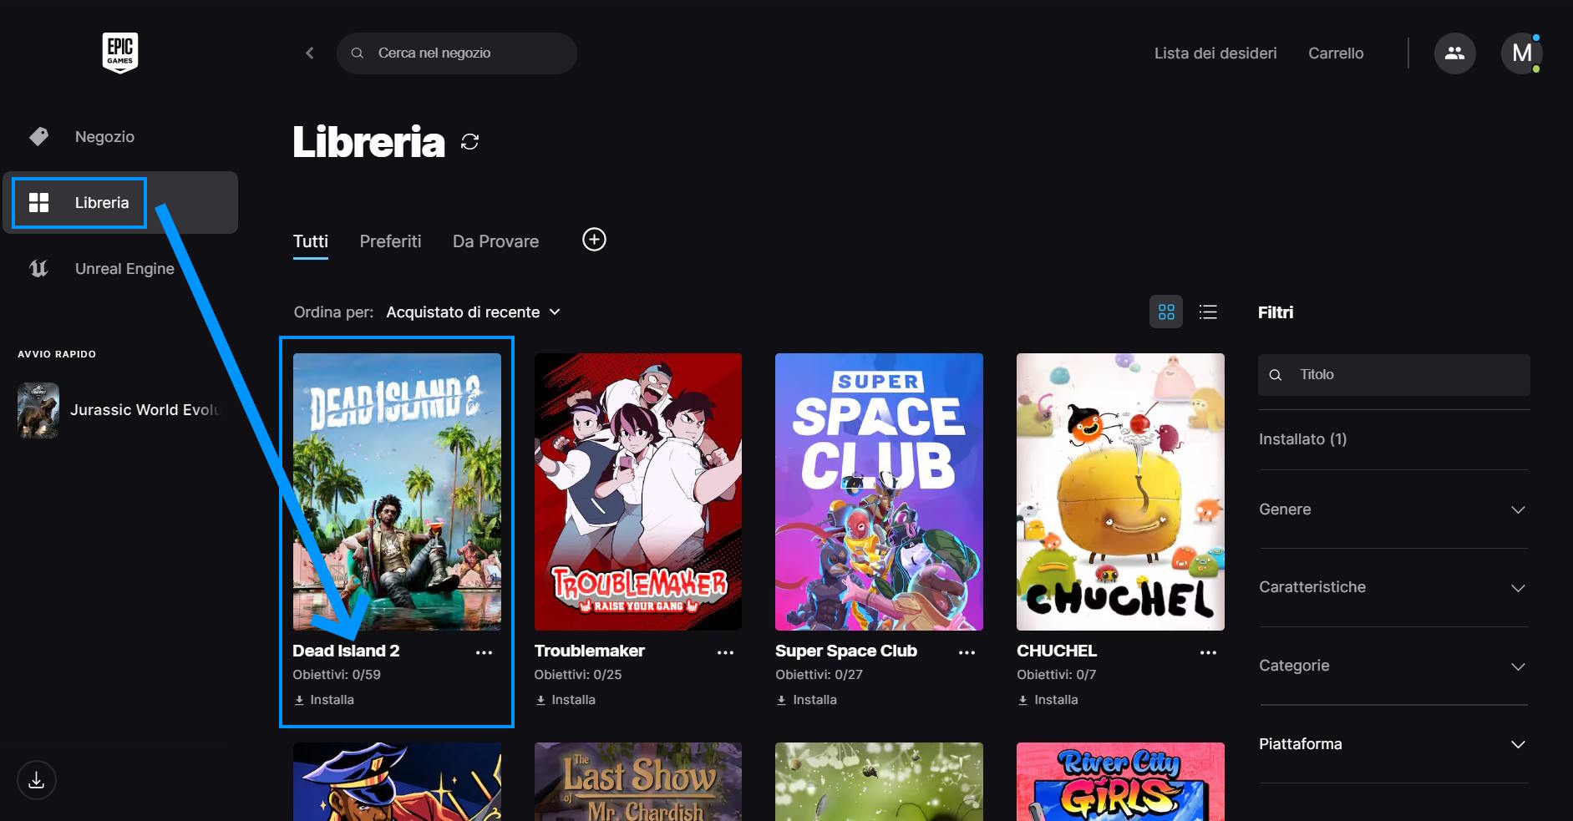The image size is (1573, 821).
Task: Switch to grid view
Action: click(x=1166, y=312)
